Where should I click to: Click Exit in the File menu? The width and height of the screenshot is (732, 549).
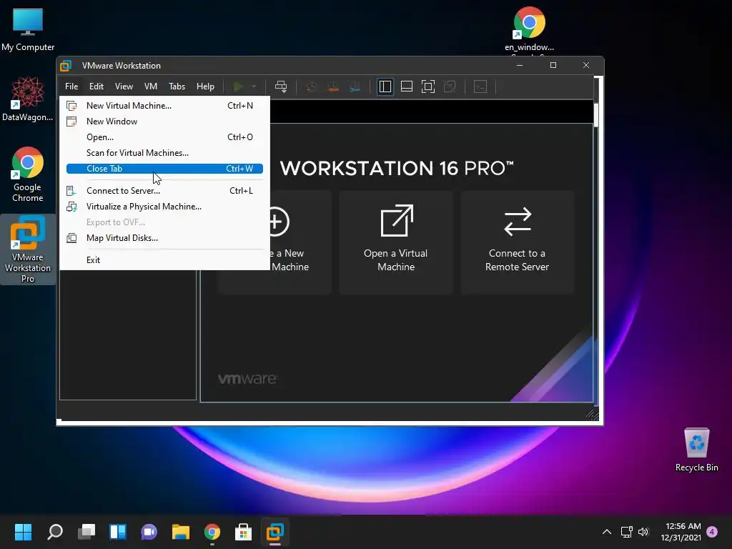[x=165, y=260]
